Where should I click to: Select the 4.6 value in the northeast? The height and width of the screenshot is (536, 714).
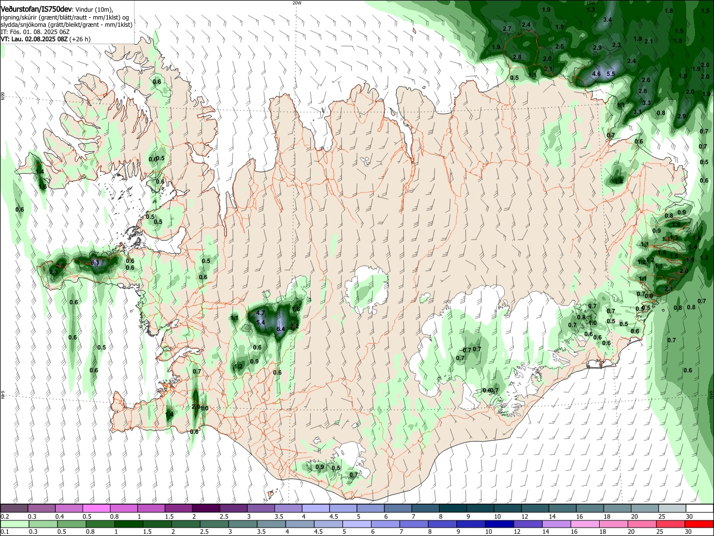click(x=596, y=74)
